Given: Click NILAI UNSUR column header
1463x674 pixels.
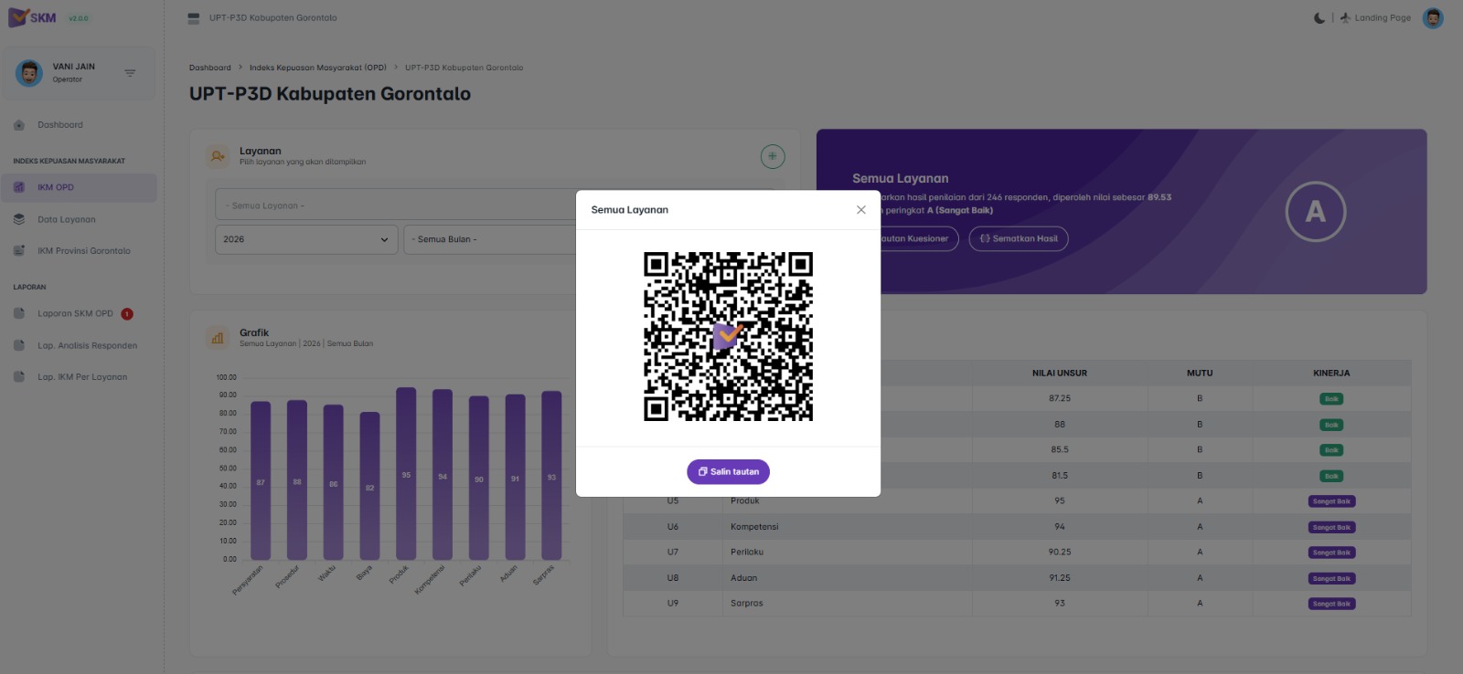Looking at the screenshot, I should [1060, 374].
